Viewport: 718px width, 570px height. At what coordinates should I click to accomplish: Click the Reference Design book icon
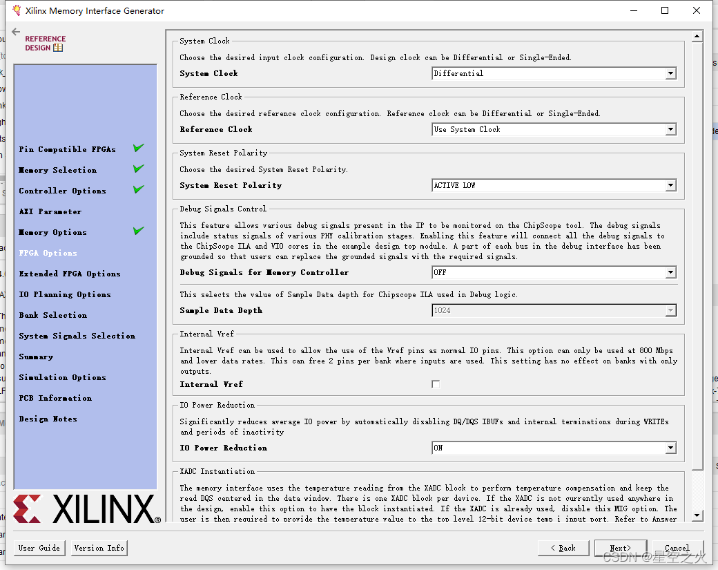click(x=58, y=48)
